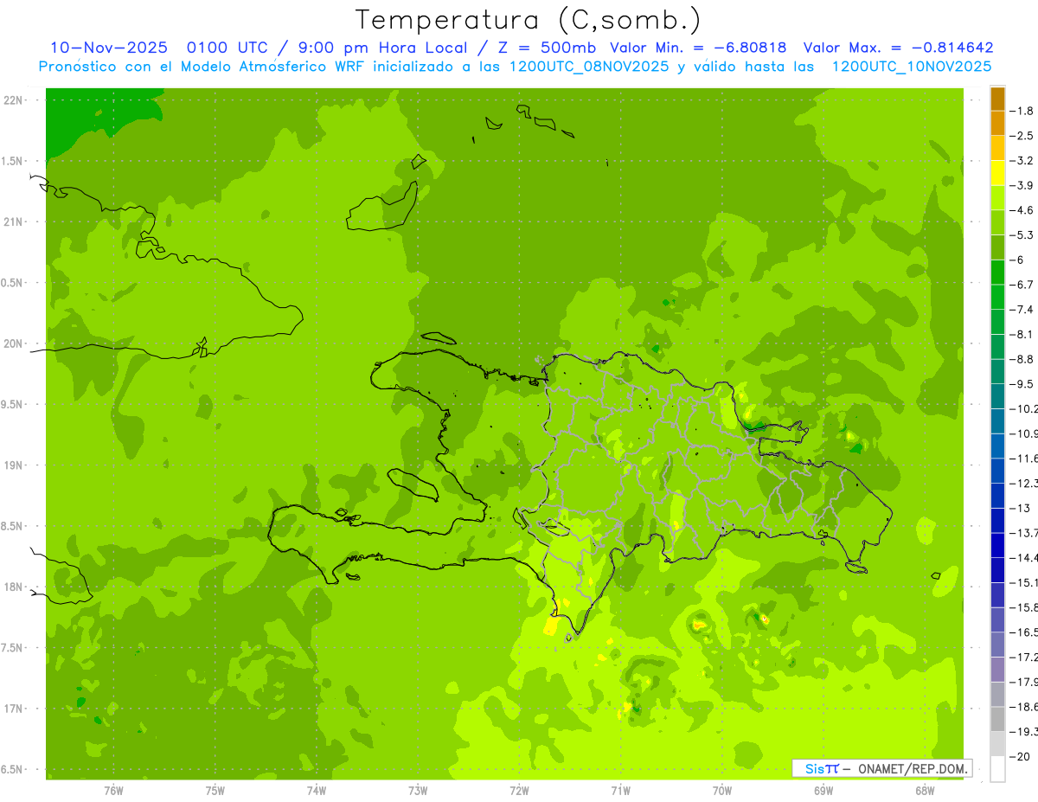The height and width of the screenshot is (802, 1038).
Task: Click the "Valor Min. = -6.80818" value
Action: (x=698, y=48)
